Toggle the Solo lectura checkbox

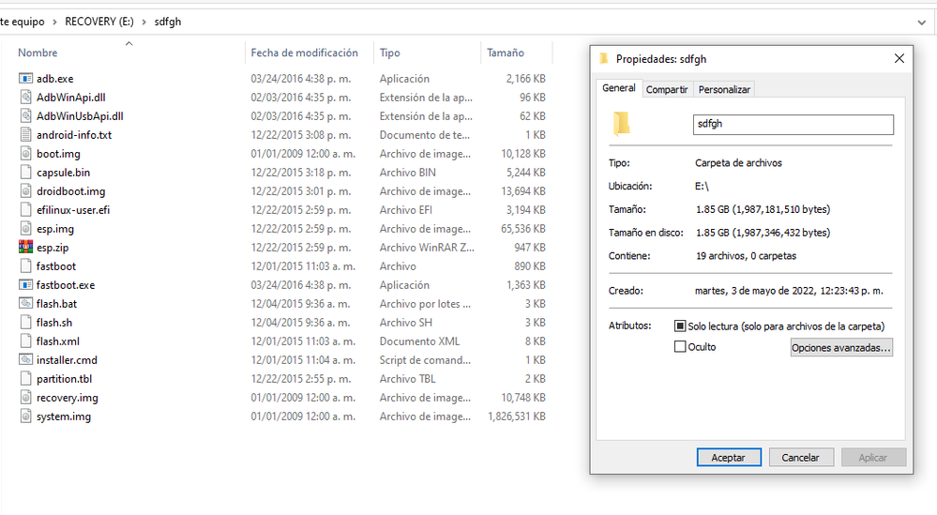tap(681, 326)
